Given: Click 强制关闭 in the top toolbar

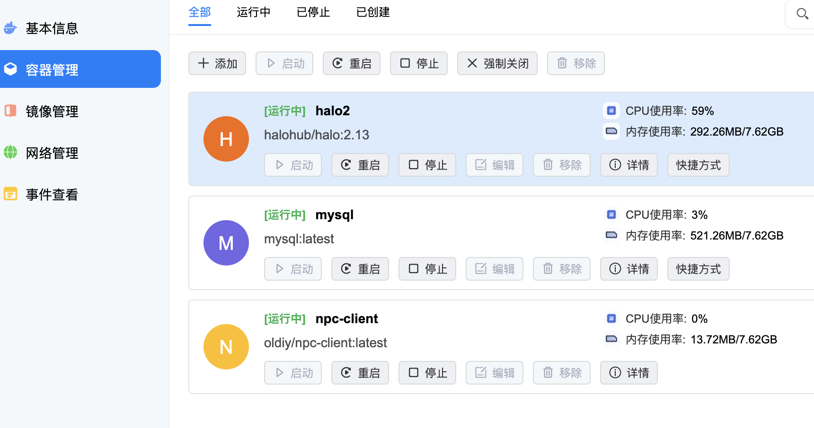Looking at the screenshot, I should coord(497,63).
